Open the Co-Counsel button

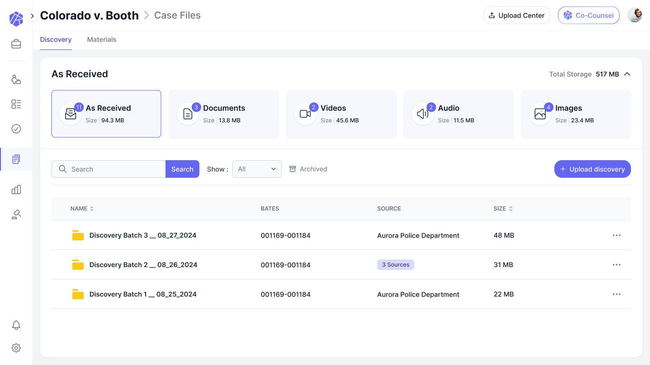pyautogui.click(x=589, y=15)
